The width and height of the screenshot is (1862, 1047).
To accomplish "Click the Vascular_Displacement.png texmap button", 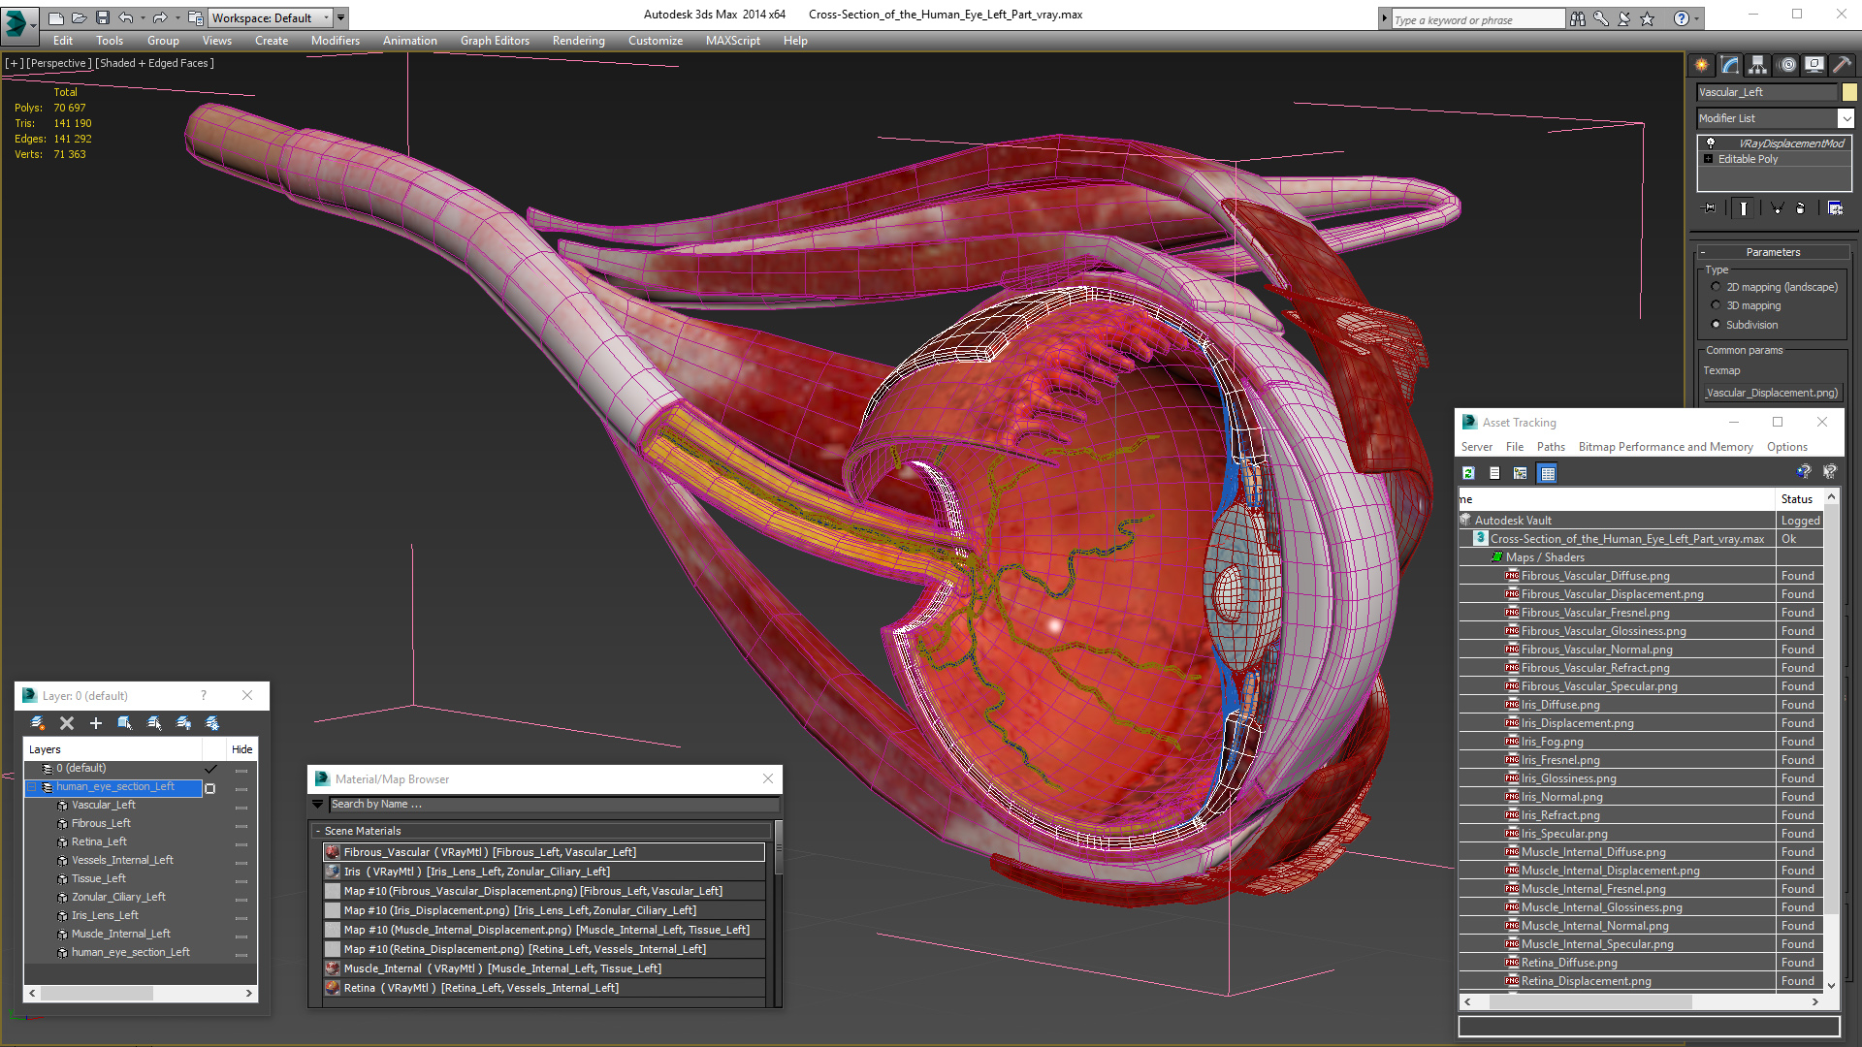I will pyautogui.click(x=1772, y=393).
